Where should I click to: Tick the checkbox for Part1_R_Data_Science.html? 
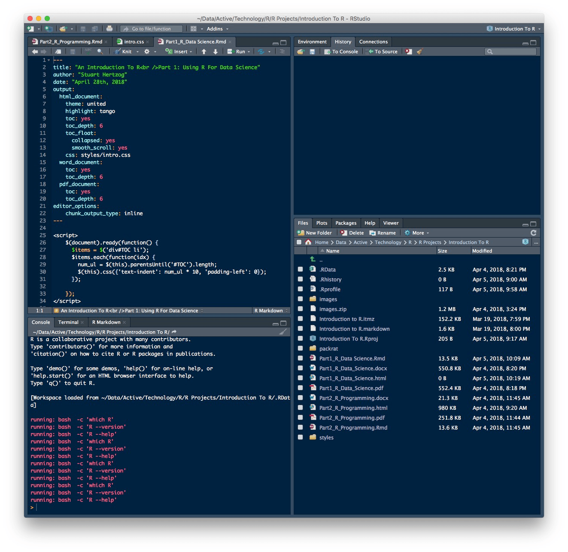pos(300,378)
